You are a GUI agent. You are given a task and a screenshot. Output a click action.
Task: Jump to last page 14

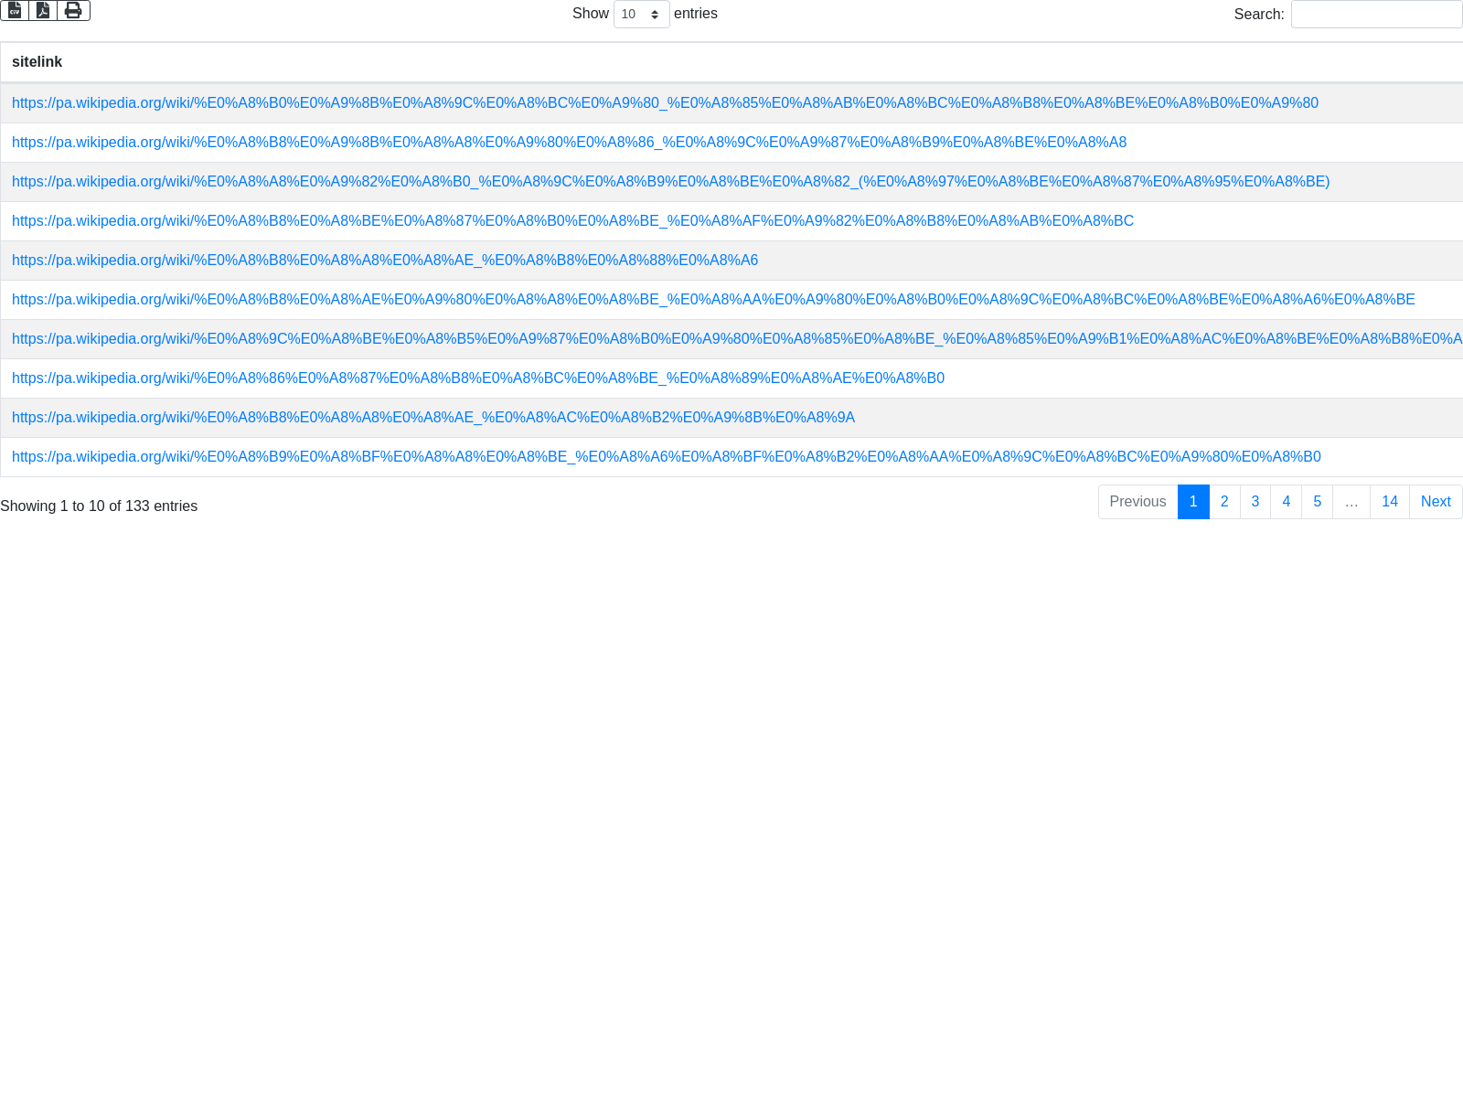(1390, 502)
